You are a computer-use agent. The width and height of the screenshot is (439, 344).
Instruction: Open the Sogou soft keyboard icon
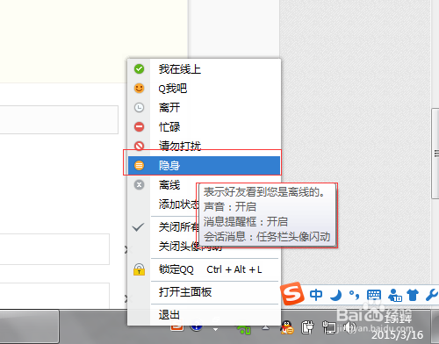click(x=374, y=295)
